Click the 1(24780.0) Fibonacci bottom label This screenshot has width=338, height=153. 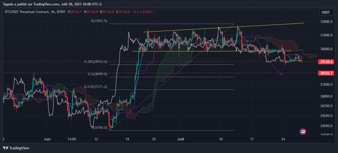(x=99, y=127)
